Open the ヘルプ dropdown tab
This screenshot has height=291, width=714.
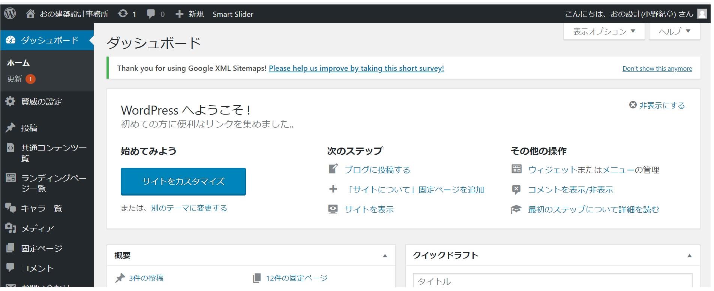click(674, 31)
